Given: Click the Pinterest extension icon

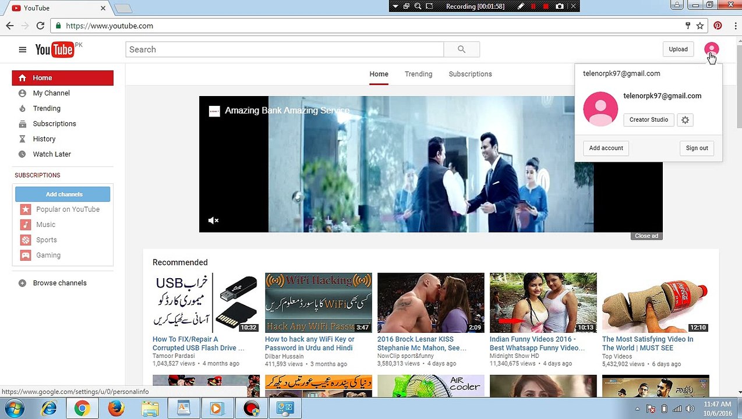Looking at the screenshot, I should pos(718,26).
